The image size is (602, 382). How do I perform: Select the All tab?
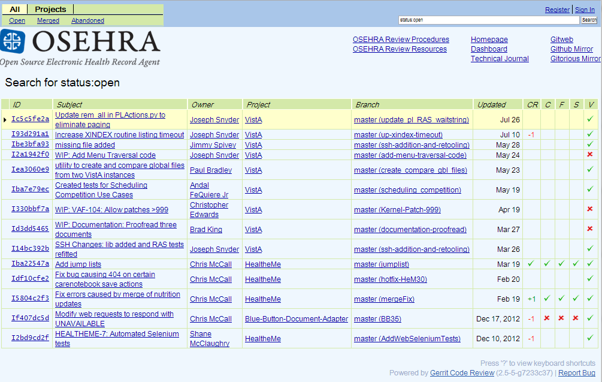click(15, 10)
